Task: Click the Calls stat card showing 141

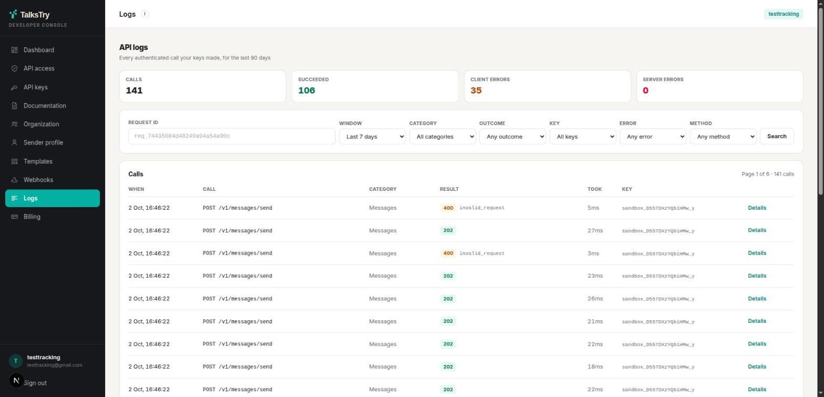Action: click(203, 86)
